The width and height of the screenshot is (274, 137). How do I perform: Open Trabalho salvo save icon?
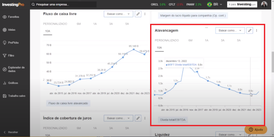coord(5,96)
